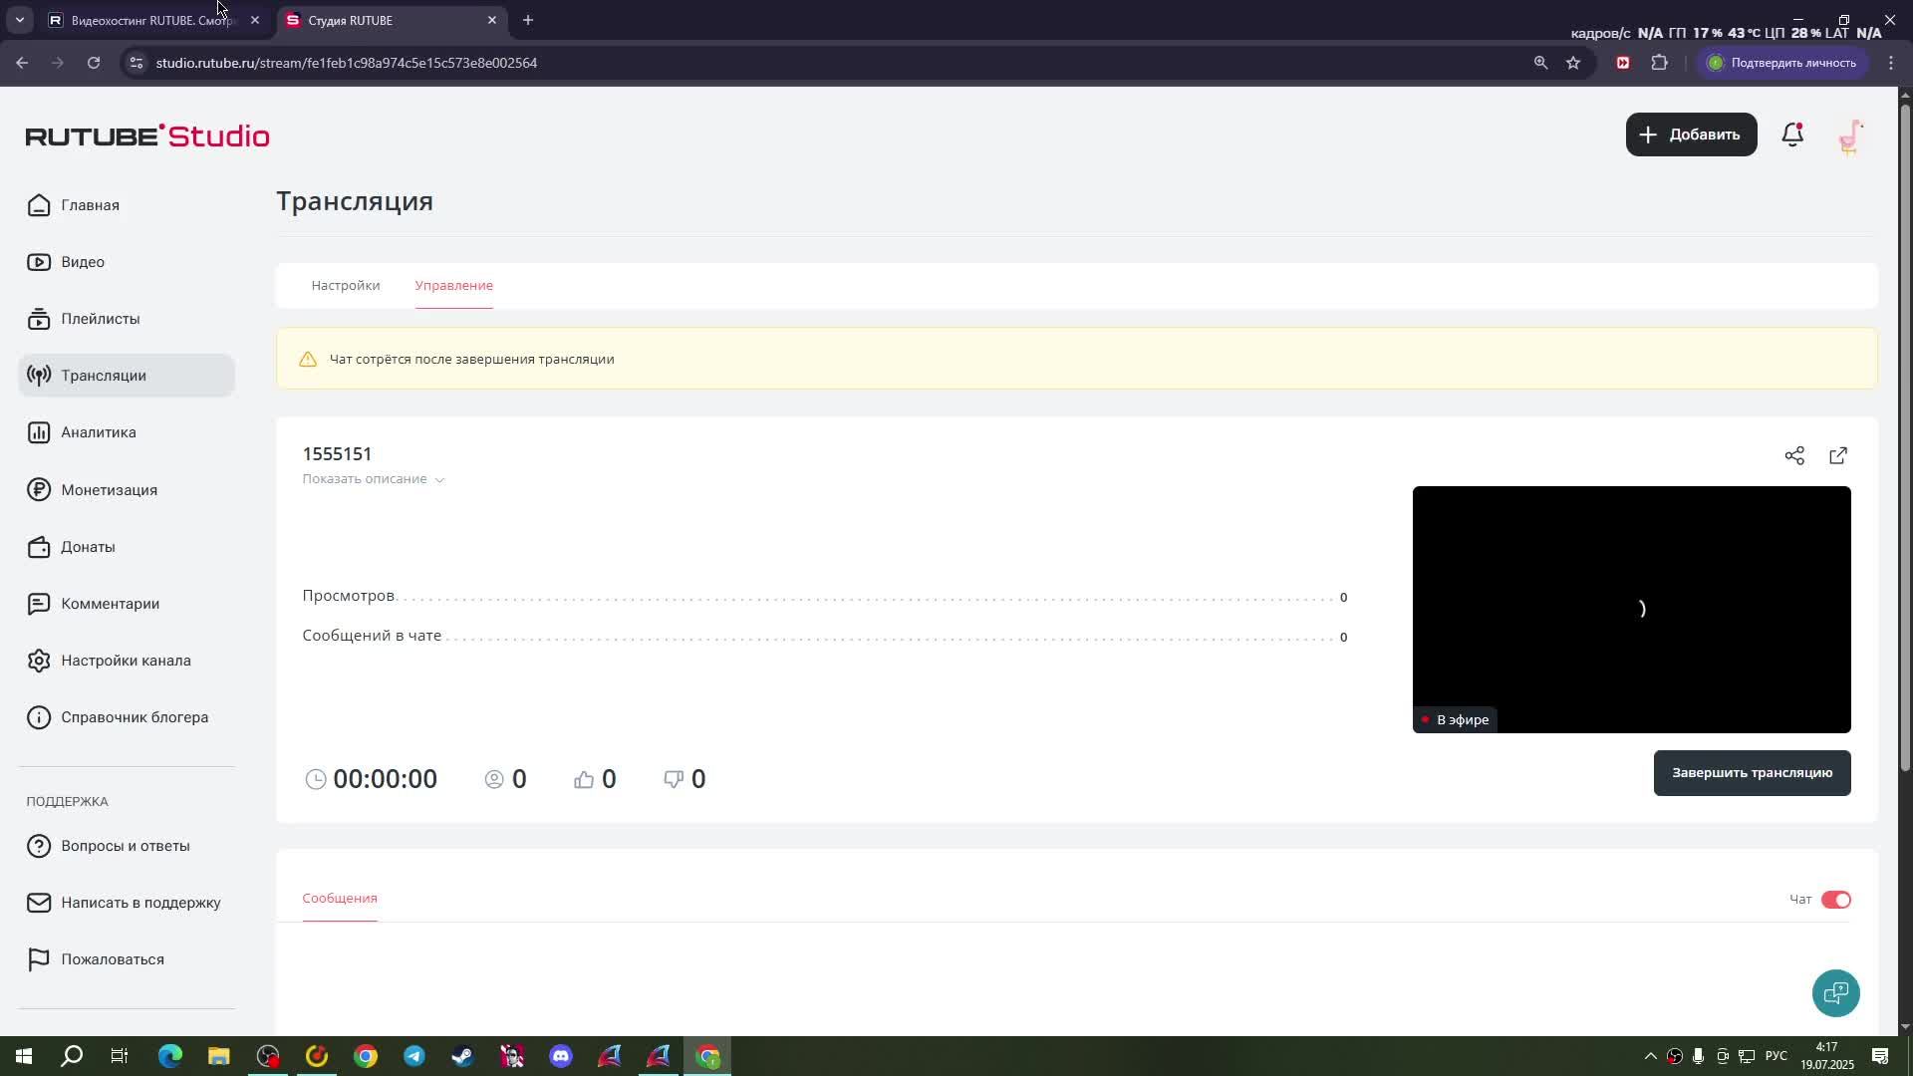Image resolution: width=1913 pixels, height=1076 pixels.
Task: Open Главная in the sidebar
Action: (127, 205)
